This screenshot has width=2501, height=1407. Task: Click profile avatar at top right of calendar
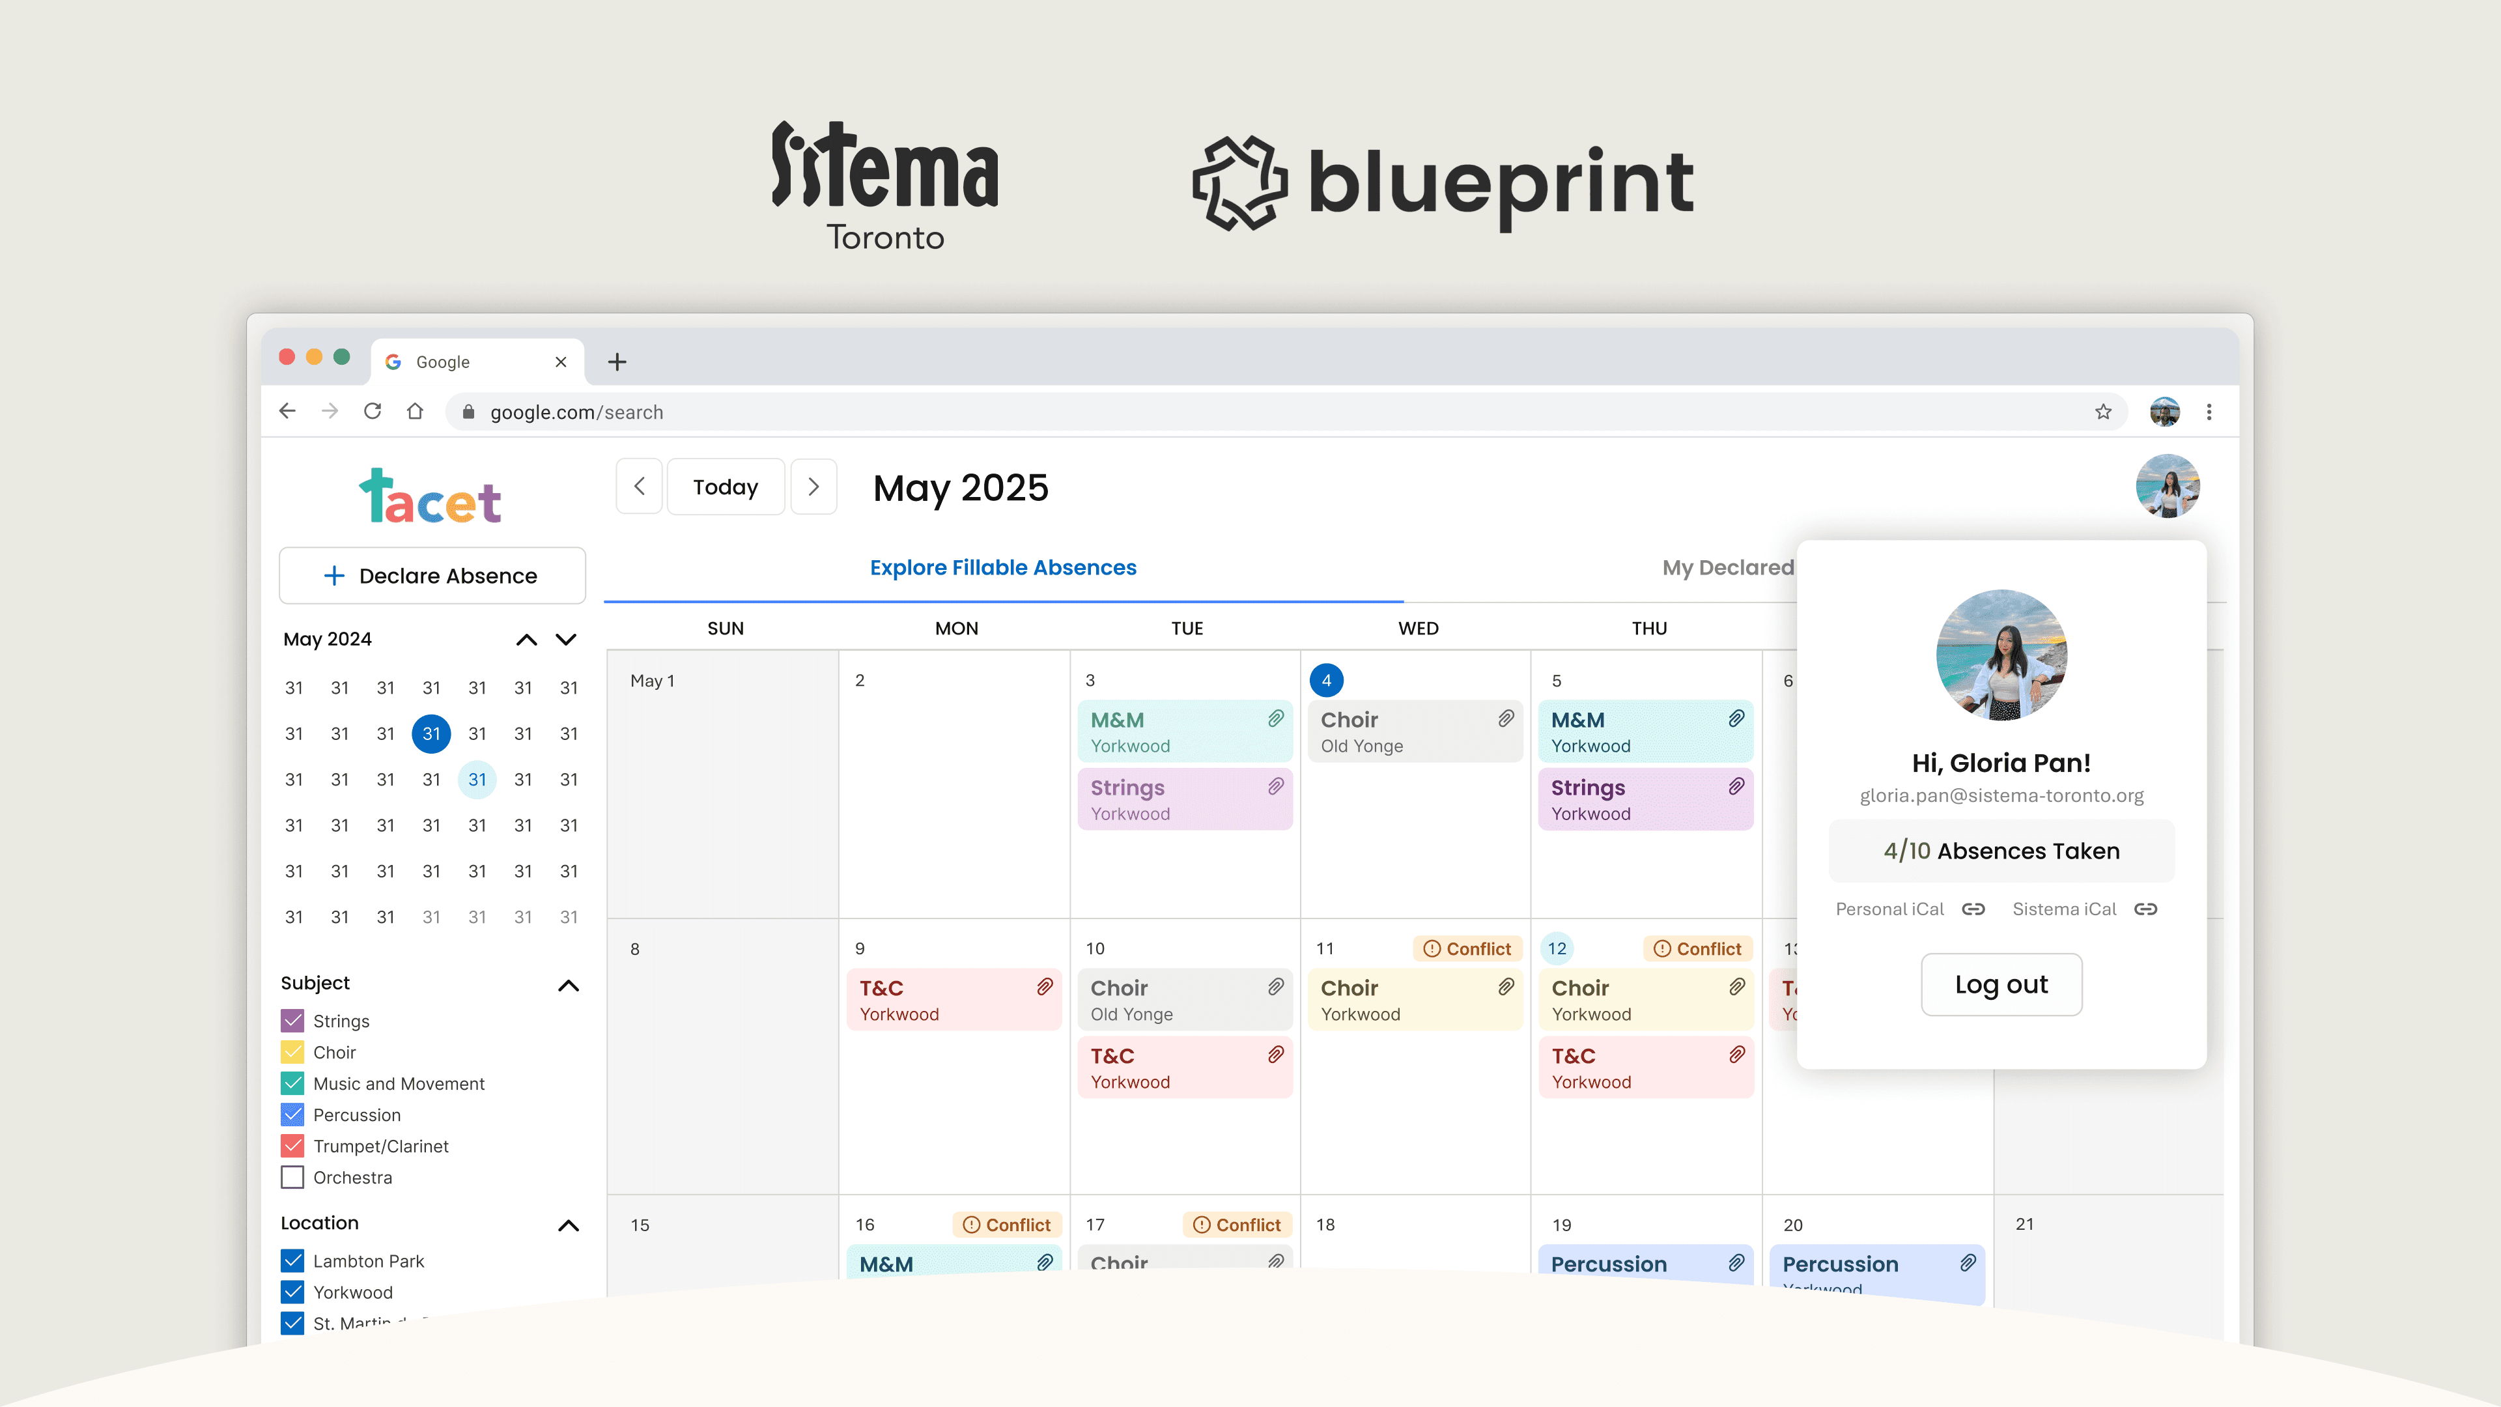tap(2167, 485)
